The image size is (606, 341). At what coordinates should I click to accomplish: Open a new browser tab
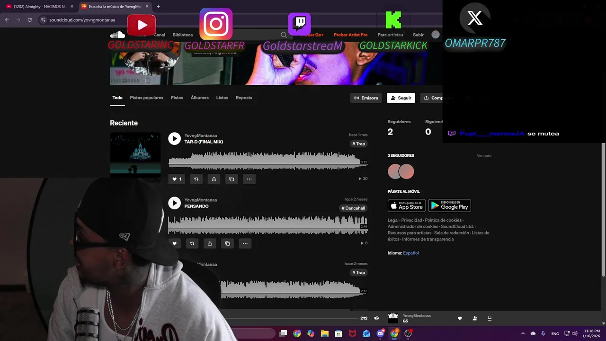point(158,7)
